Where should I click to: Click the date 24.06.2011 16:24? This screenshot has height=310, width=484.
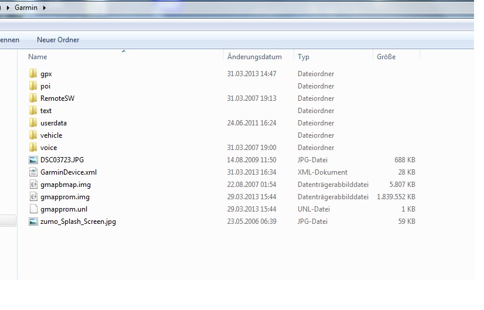point(251,123)
